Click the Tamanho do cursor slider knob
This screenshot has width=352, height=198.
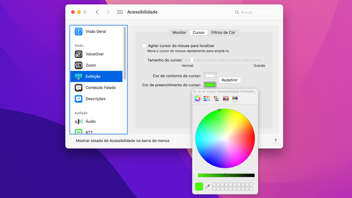point(192,60)
